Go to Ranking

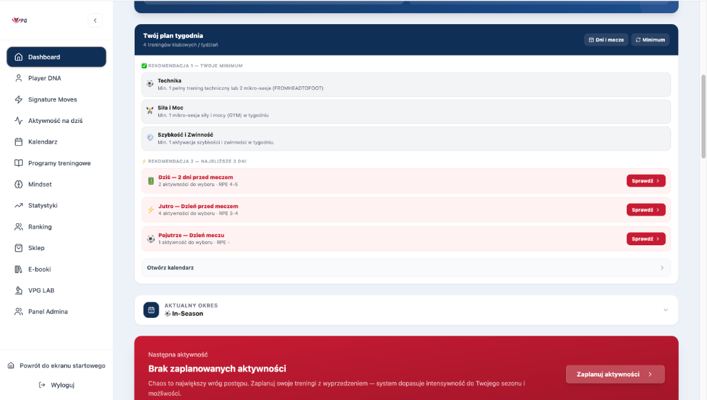[57, 227]
